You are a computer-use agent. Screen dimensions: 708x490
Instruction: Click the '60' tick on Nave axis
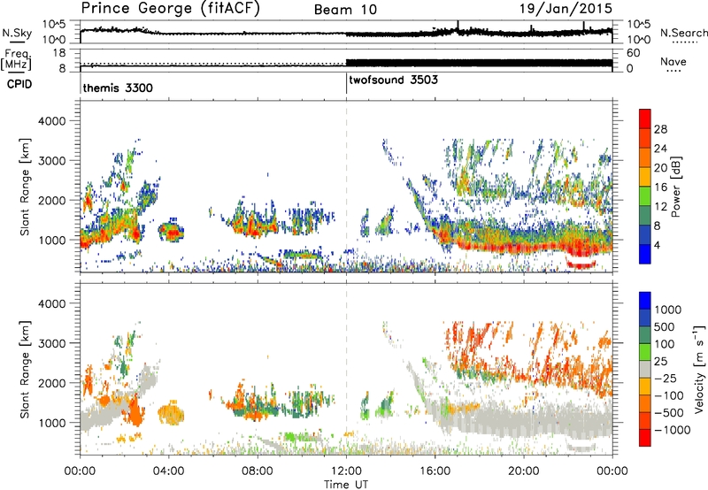634,53
